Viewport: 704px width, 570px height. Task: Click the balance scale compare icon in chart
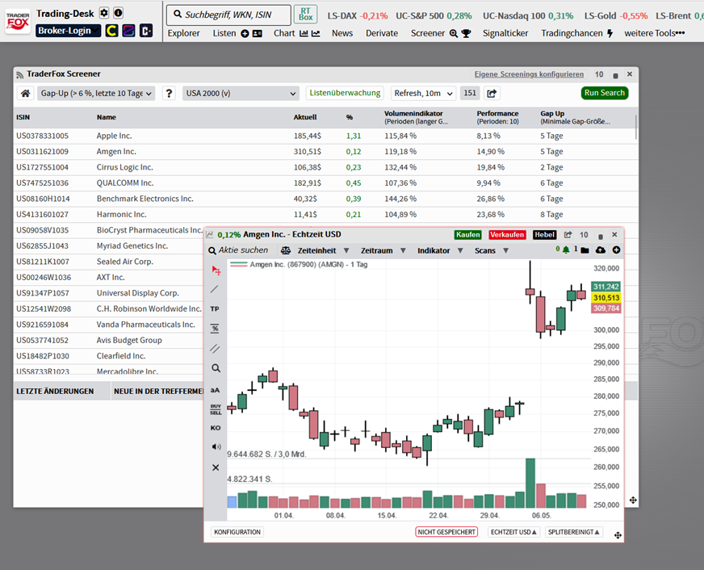click(x=286, y=250)
